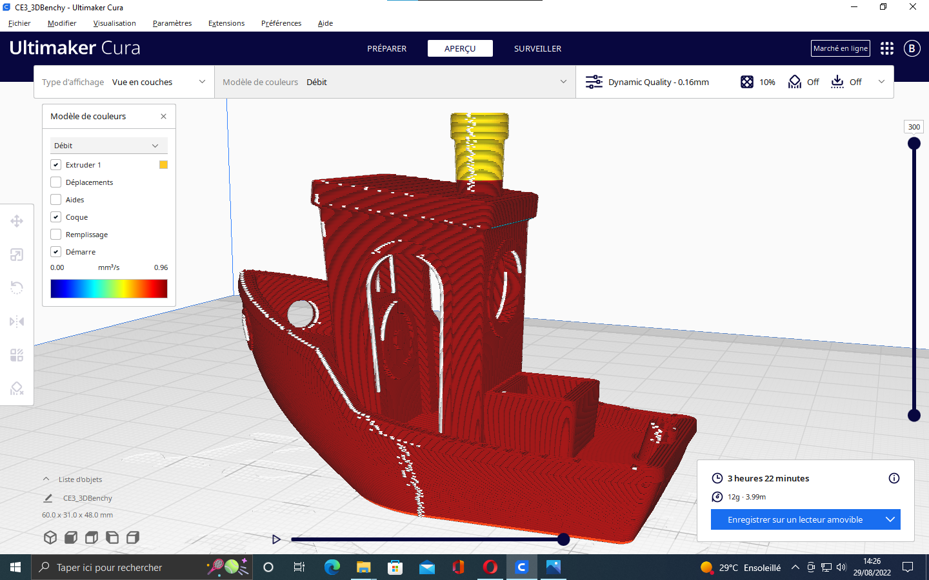Viewport: 929px width, 580px height.
Task: Switch to left side view cube icon
Action: [112, 537]
